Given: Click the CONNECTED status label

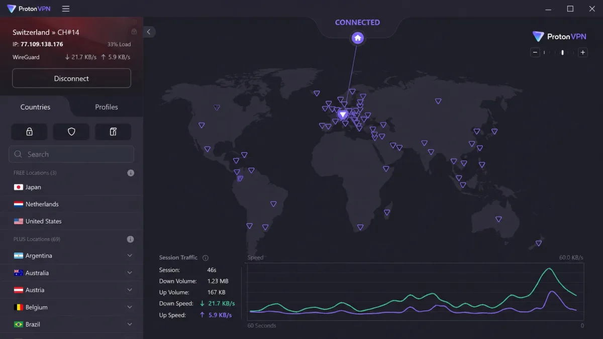Looking at the screenshot, I should pos(357,22).
